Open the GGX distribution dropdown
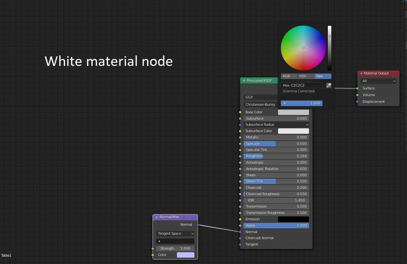Screen dimensions: 407x264 pyautogui.click(x=261, y=97)
